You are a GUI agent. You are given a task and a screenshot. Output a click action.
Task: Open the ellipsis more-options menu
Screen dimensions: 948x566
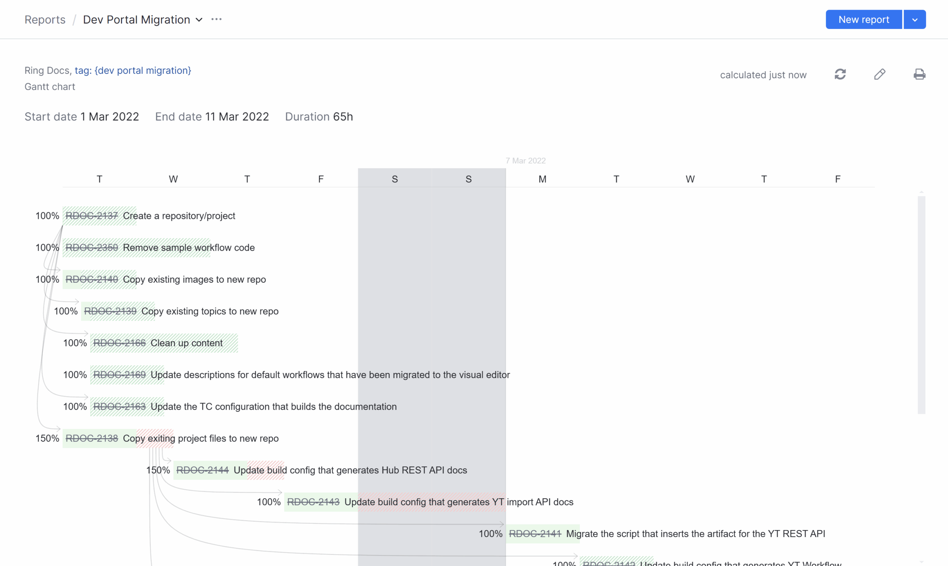point(216,19)
